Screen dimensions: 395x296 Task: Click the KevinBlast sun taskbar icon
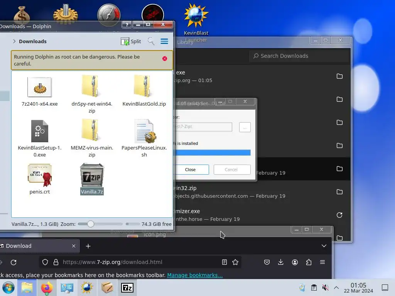click(87, 288)
